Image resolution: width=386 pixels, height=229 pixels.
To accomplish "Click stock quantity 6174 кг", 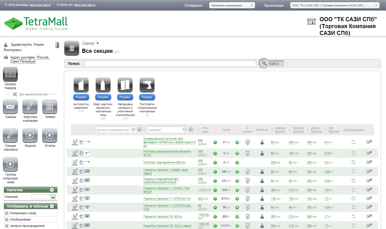I will tap(226, 199).
